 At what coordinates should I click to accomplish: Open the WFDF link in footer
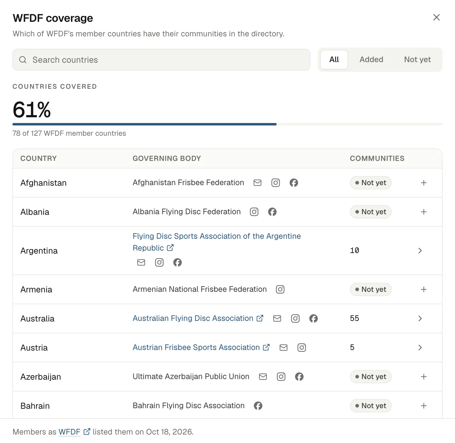[74, 432]
